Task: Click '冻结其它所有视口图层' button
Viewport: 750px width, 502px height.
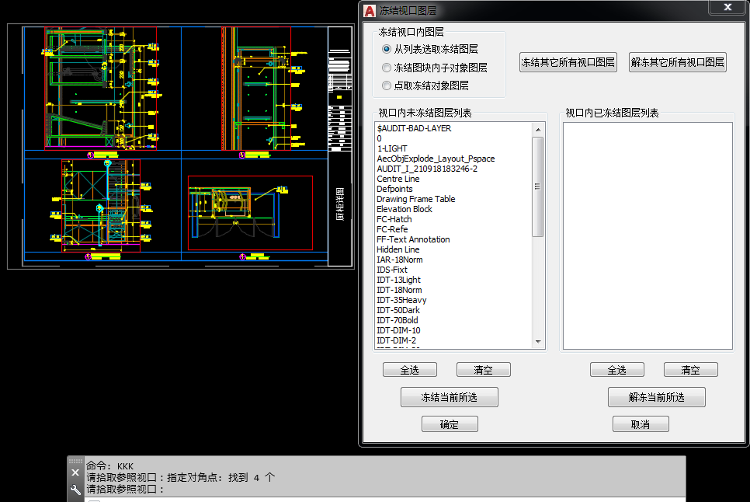Action: pos(568,62)
